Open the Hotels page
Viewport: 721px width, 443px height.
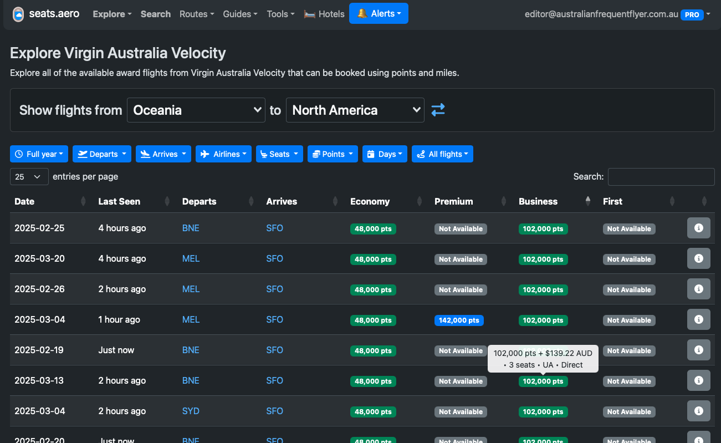coord(324,14)
